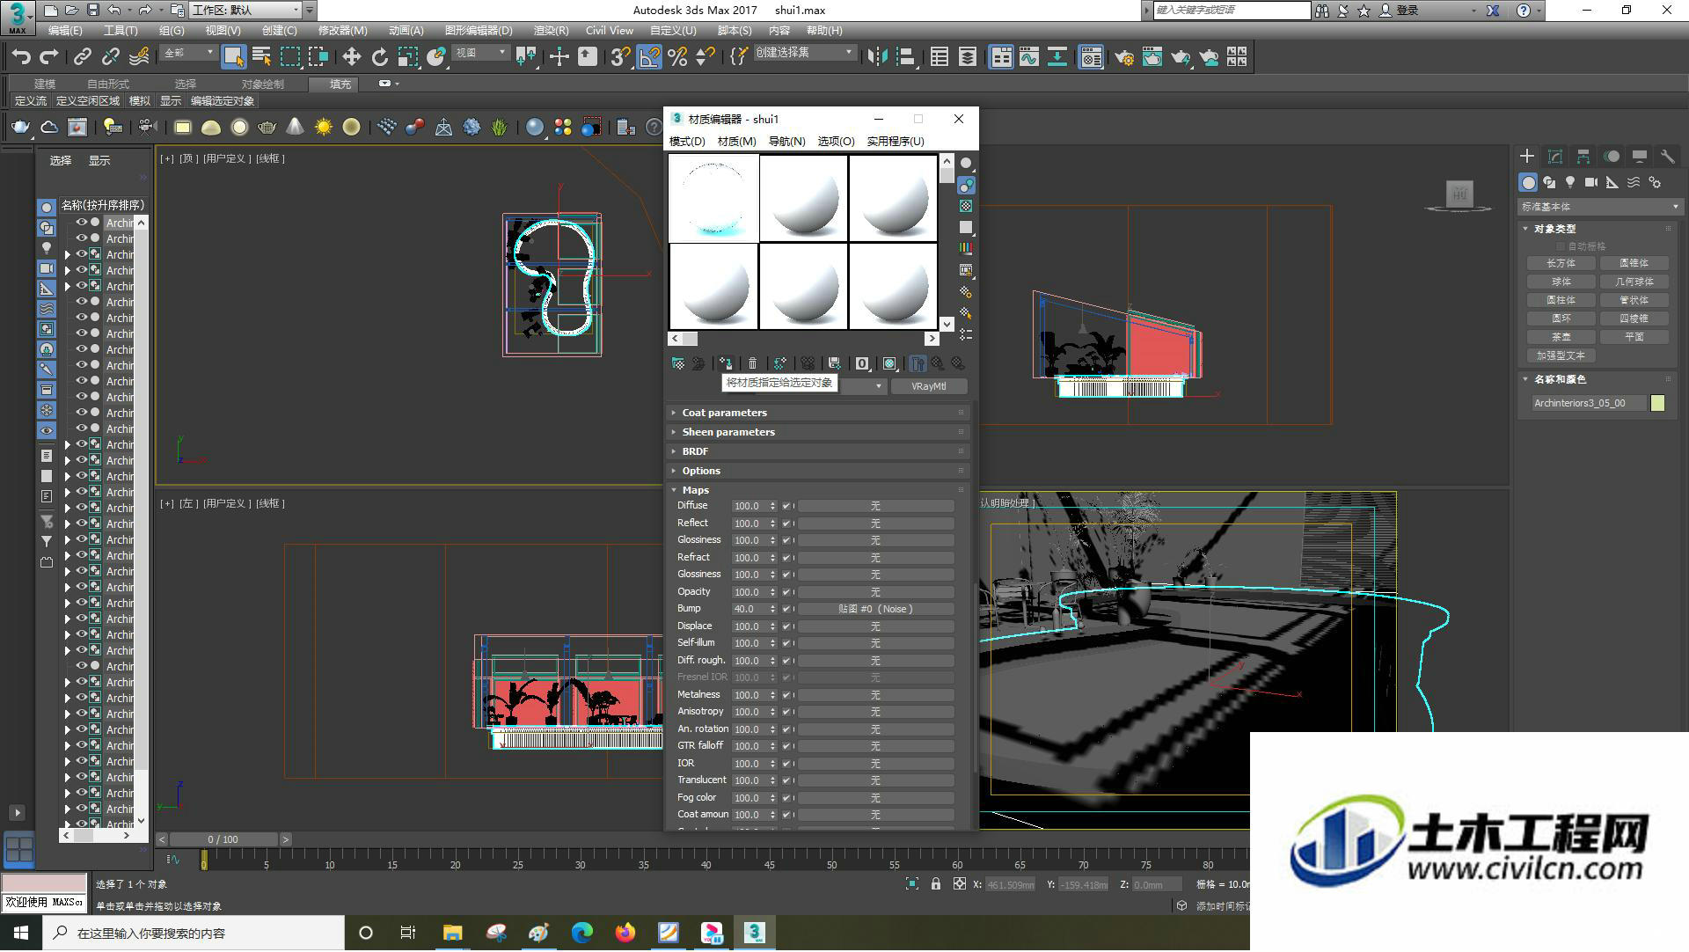Open the 全部 selection filter dropdown
The width and height of the screenshot is (1689, 952).
pyautogui.click(x=188, y=53)
